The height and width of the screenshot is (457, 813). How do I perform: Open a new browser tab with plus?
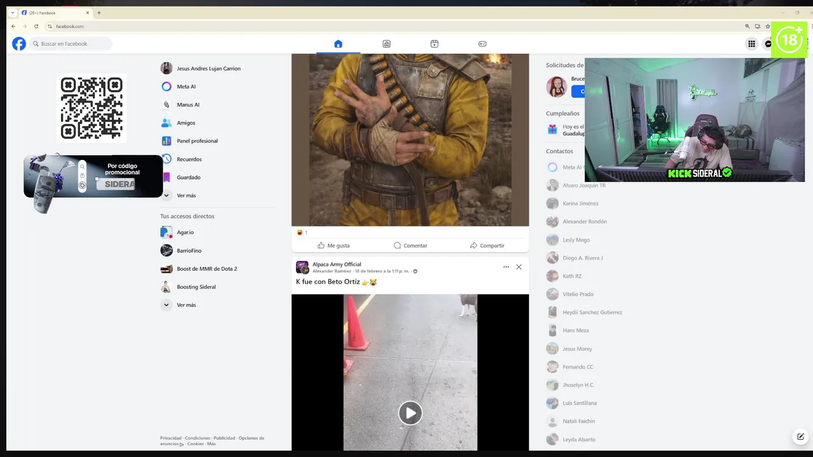pos(98,13)
